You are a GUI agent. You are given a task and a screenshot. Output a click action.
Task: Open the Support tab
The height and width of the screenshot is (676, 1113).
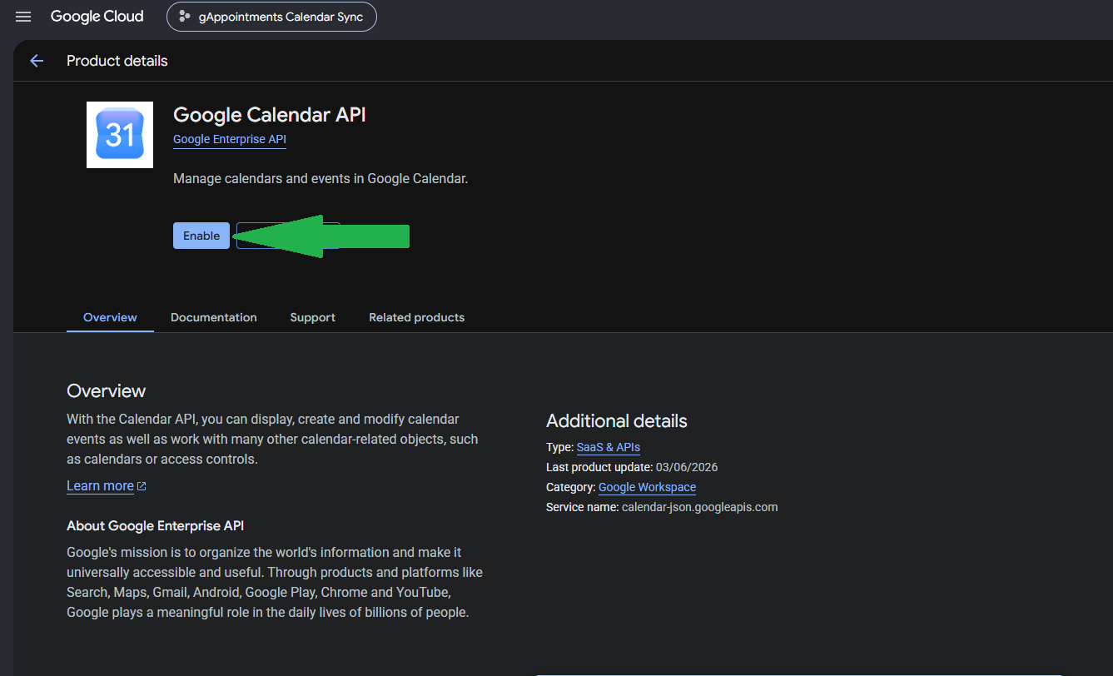click(x=313, y=317)
